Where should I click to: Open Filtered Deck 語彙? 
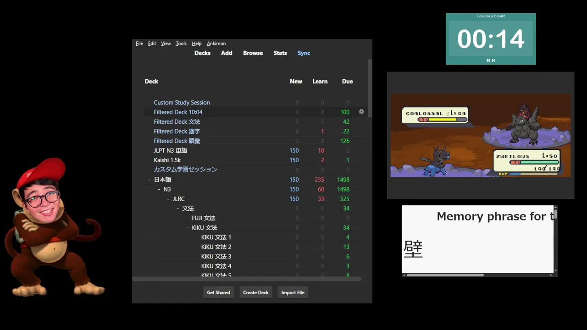(177, 141)
